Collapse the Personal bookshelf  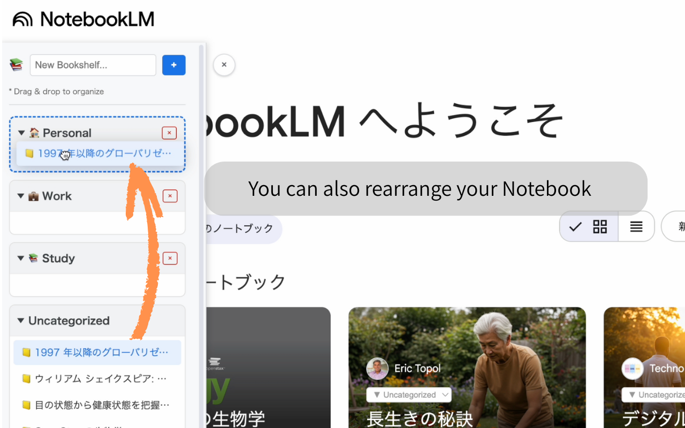tap(20, 133)
